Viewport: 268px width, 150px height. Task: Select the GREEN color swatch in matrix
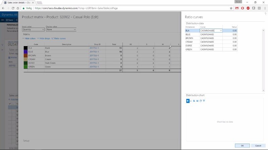click(x=25, y=67)
